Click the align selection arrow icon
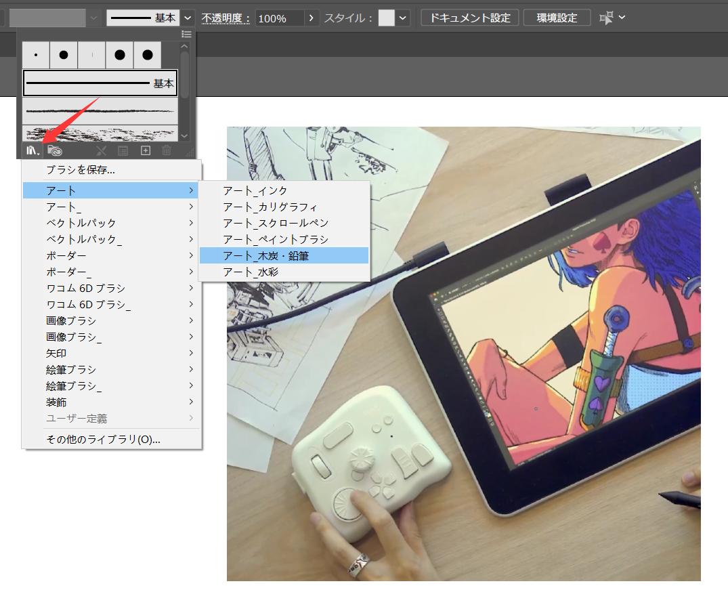 (x=606, y=18)
